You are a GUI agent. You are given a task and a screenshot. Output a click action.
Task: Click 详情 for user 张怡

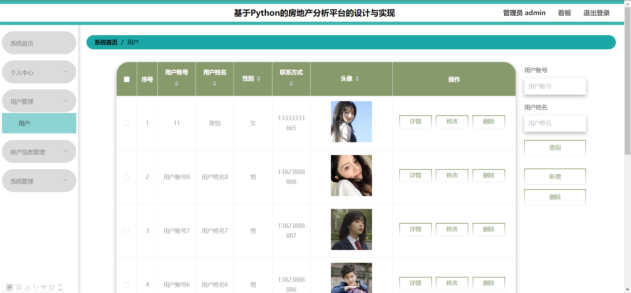pyautogui.click(x=415, y=122)
